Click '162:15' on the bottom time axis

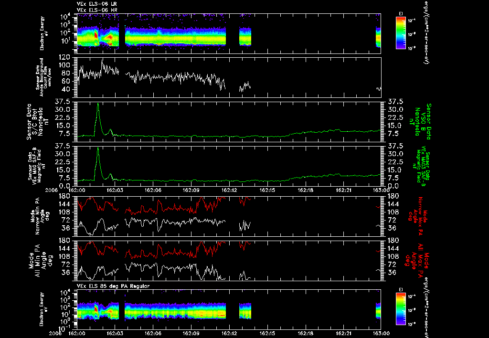pyautogui.click(x=267, y=333)
